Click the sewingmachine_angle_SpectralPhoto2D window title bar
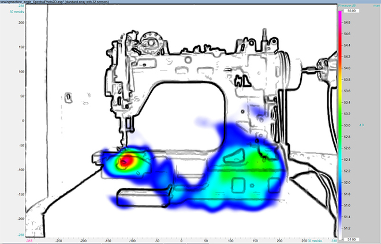The width and height of the screenshot is (381, 244). (87, 2)
